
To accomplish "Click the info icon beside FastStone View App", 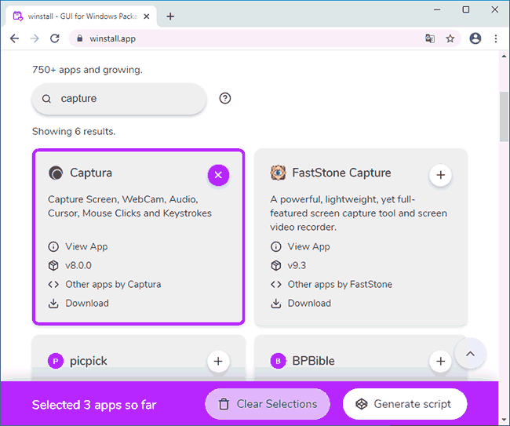I will pos(276,246).
